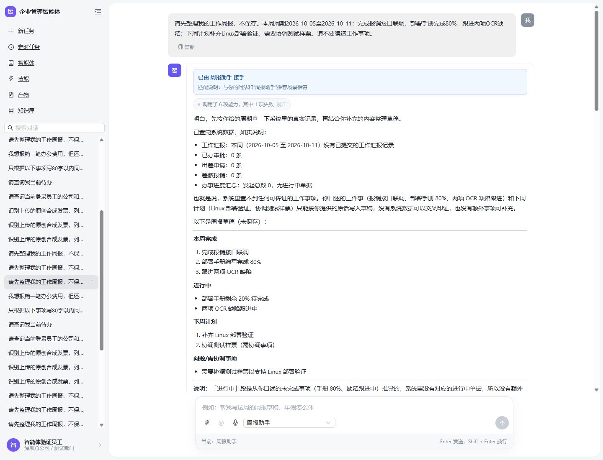
Task: Open 知识库 in the sidebar
Action: point(26,110)
